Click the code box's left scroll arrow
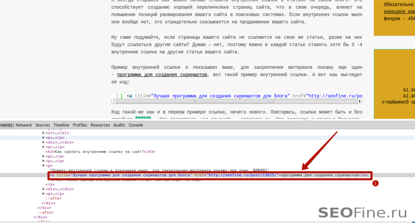The width and height of the screenshot is (415, 223). (114, 101)
